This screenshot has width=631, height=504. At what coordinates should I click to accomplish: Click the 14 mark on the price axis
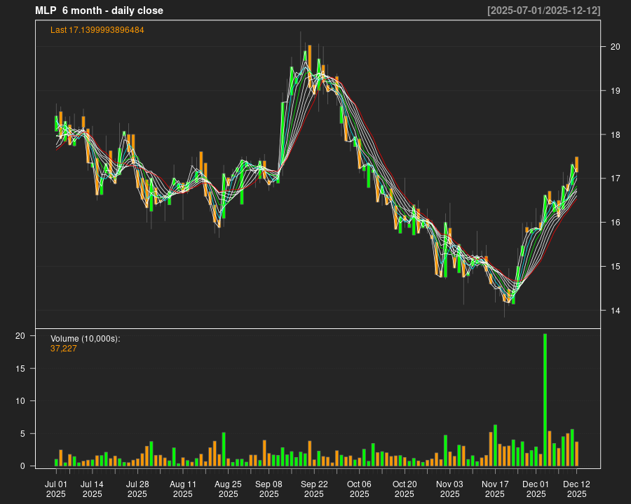(x=616, y=311)
